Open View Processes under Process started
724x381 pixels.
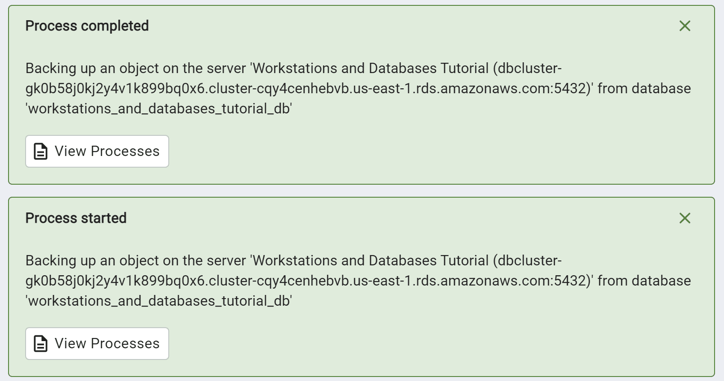(97, 344)
